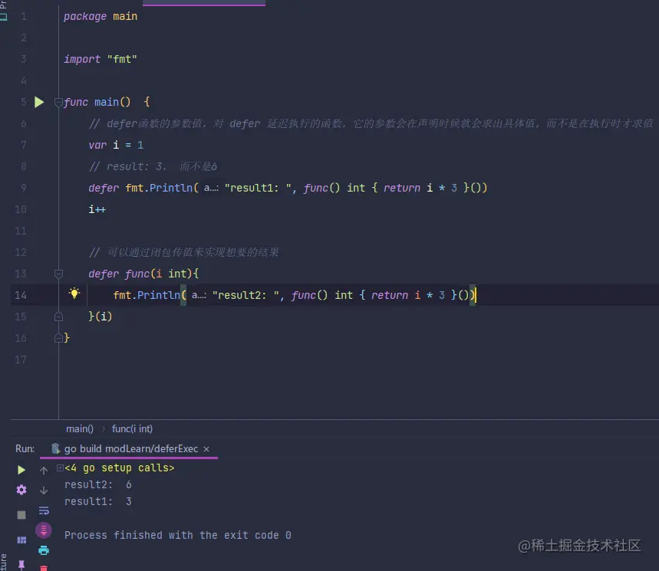The height and width of the screenshot is (571, 659).
Task: Click the Run: panel label
Action: (25, 449)
